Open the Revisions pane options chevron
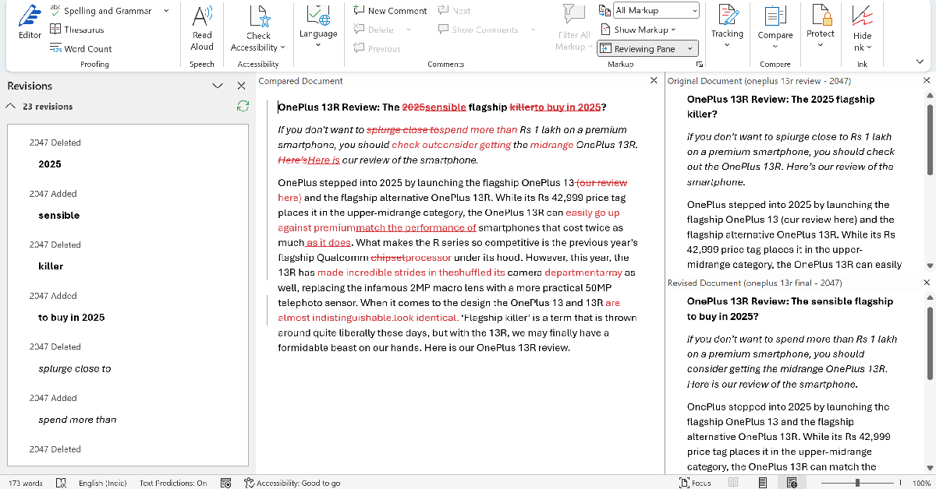 click(x=218, y=86)
